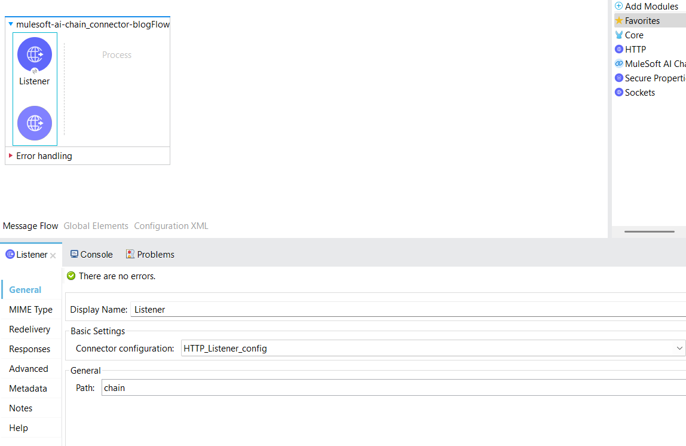The width and height of the screenshot is (686, 446).
Task: Click the lower HTTP globe component in the flow source
Action: (x=35, y=123)
